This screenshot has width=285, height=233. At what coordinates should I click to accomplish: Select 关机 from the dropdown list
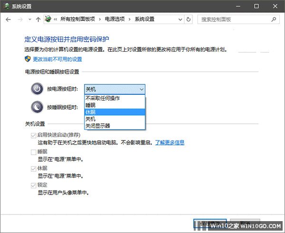[114, 119]
